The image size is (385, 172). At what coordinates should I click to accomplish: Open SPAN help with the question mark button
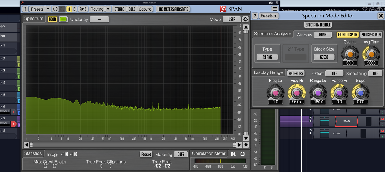25,9
